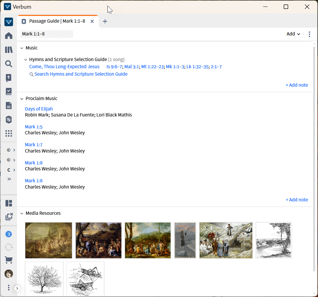Screen dimensions: 318x297
Task: Open a new tab with plus button
Action: (105, 21)
